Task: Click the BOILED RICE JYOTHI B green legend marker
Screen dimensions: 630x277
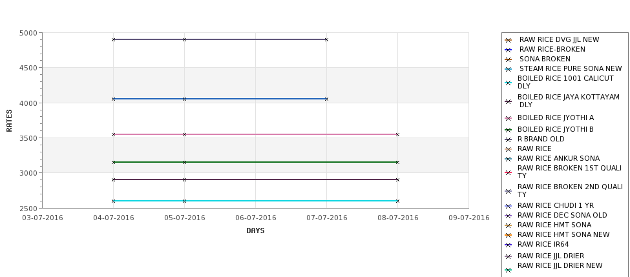Action: tap(509, 130)
